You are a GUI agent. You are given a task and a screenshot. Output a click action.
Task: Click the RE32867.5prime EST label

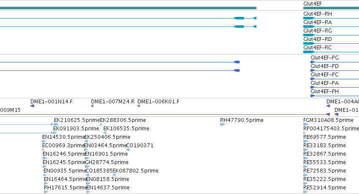pyautogui.click(x=324, y=154)
